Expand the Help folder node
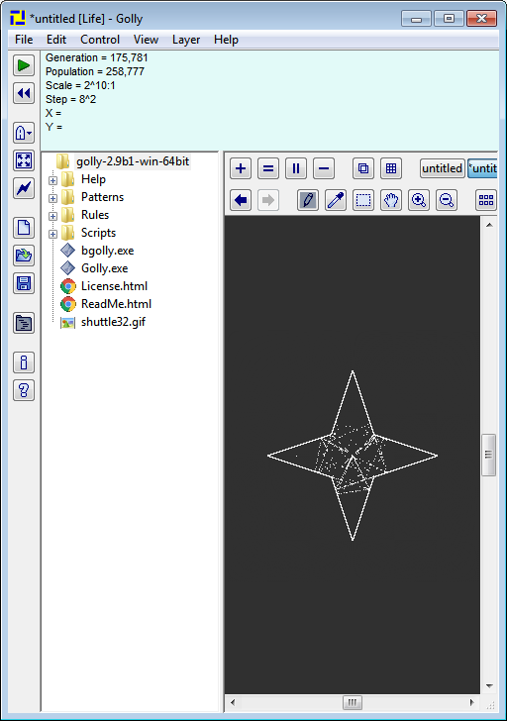 [52, 180]
